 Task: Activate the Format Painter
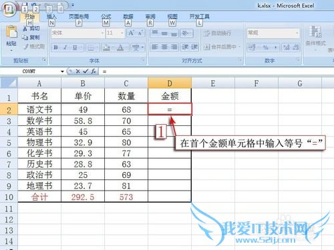tap(33, 47)
